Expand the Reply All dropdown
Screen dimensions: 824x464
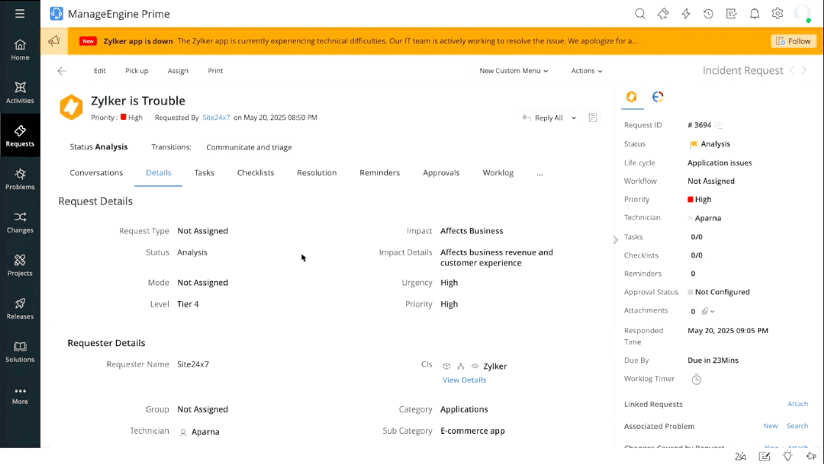(x=574, y=118)
